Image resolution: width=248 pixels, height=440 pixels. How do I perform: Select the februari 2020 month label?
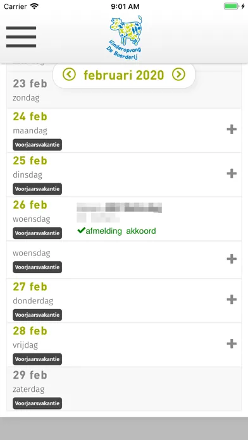[x=124, y=75]
